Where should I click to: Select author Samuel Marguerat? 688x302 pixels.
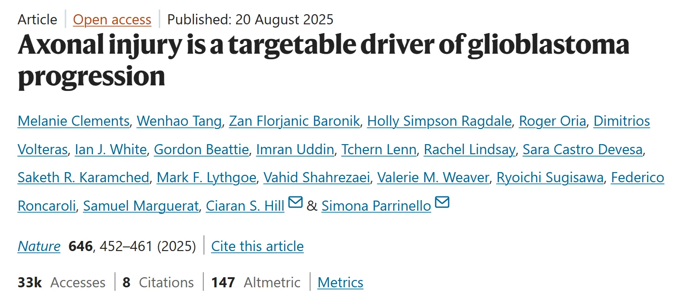[x=141, y=206]
